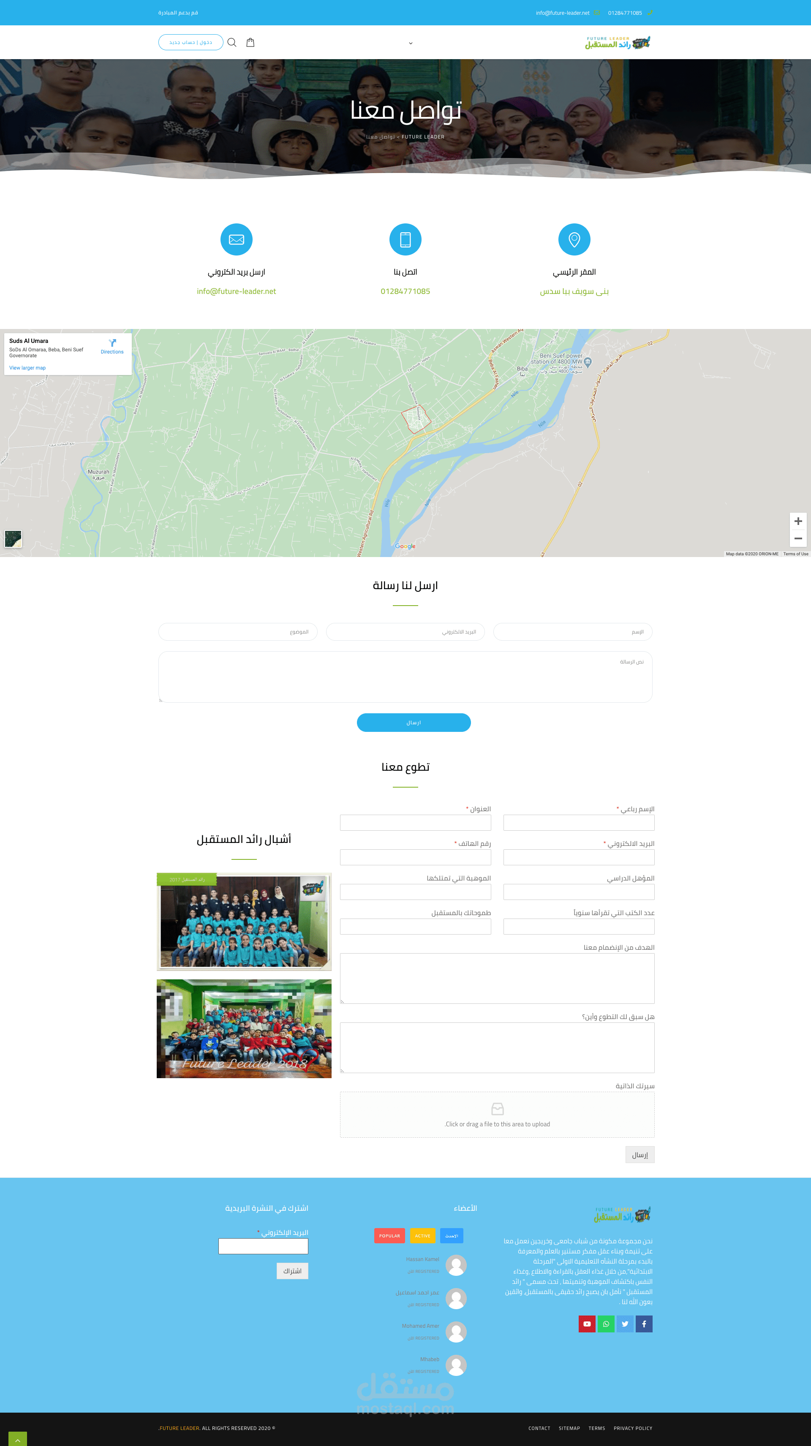Switch to the ACTIVE members tab

422,1236
